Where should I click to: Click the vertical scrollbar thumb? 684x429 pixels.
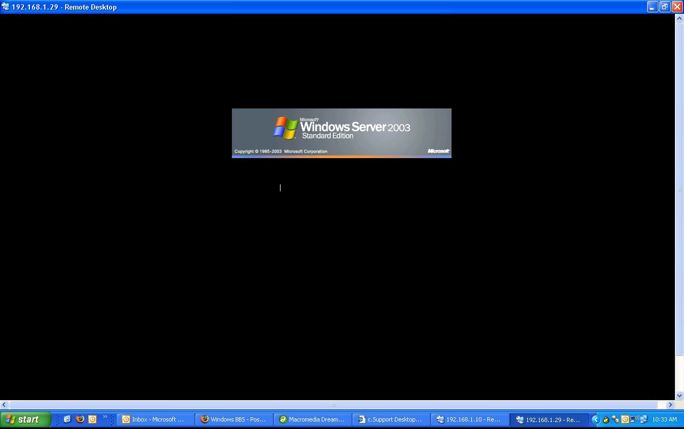(x=680, y=189)
